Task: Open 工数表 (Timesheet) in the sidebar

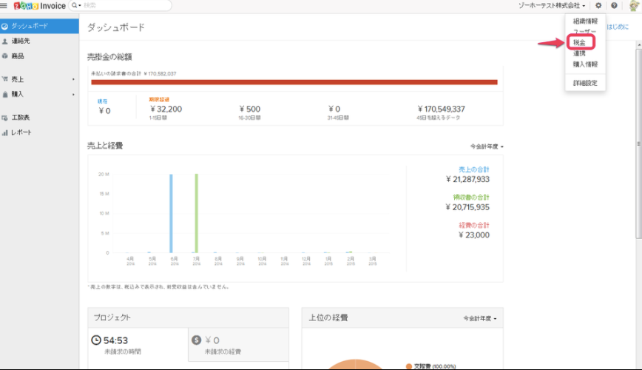Action: click(x=21, y=118)
